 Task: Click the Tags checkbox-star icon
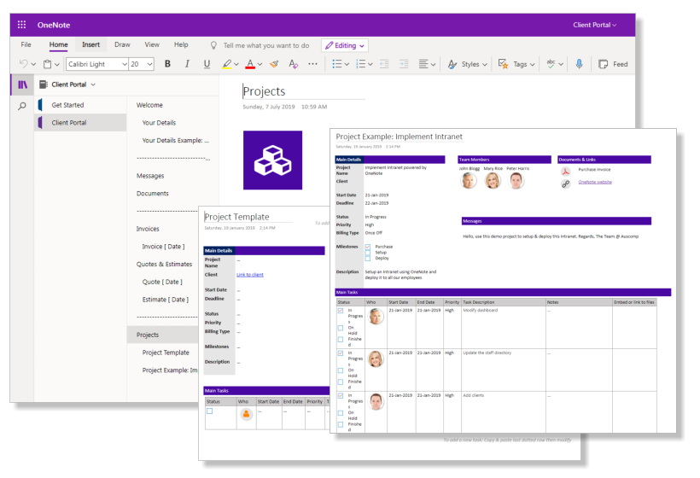tap(503, 64)
